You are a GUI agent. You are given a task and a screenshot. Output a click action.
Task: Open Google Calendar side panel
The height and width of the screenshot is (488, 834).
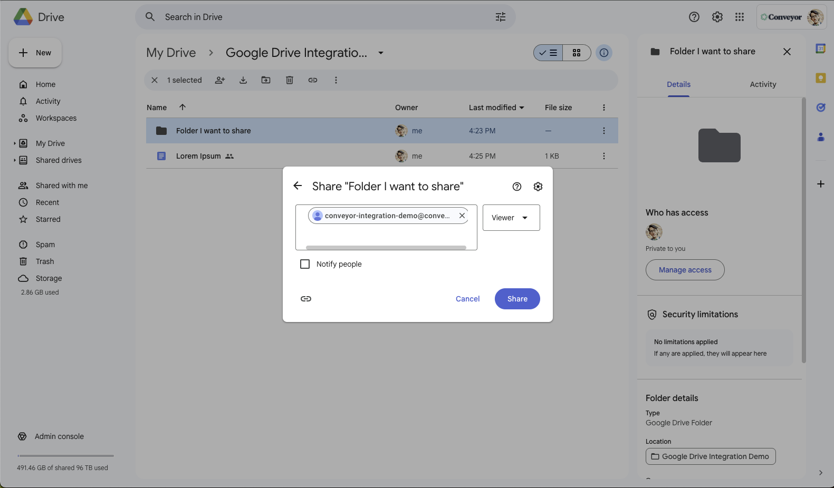tap(821, 48)
